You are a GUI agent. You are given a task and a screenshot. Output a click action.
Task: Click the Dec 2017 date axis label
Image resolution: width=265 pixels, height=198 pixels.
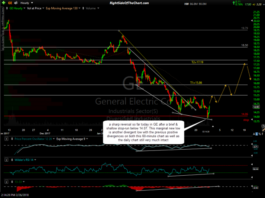(x=45, y=134)
